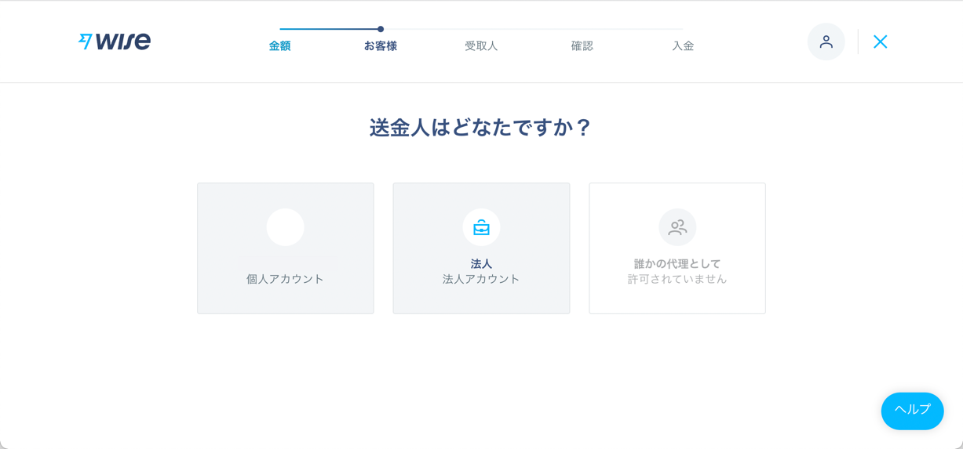Go back to the 金額 step
This screenshot has width=963, height=449.
click(x=279, y=46)
